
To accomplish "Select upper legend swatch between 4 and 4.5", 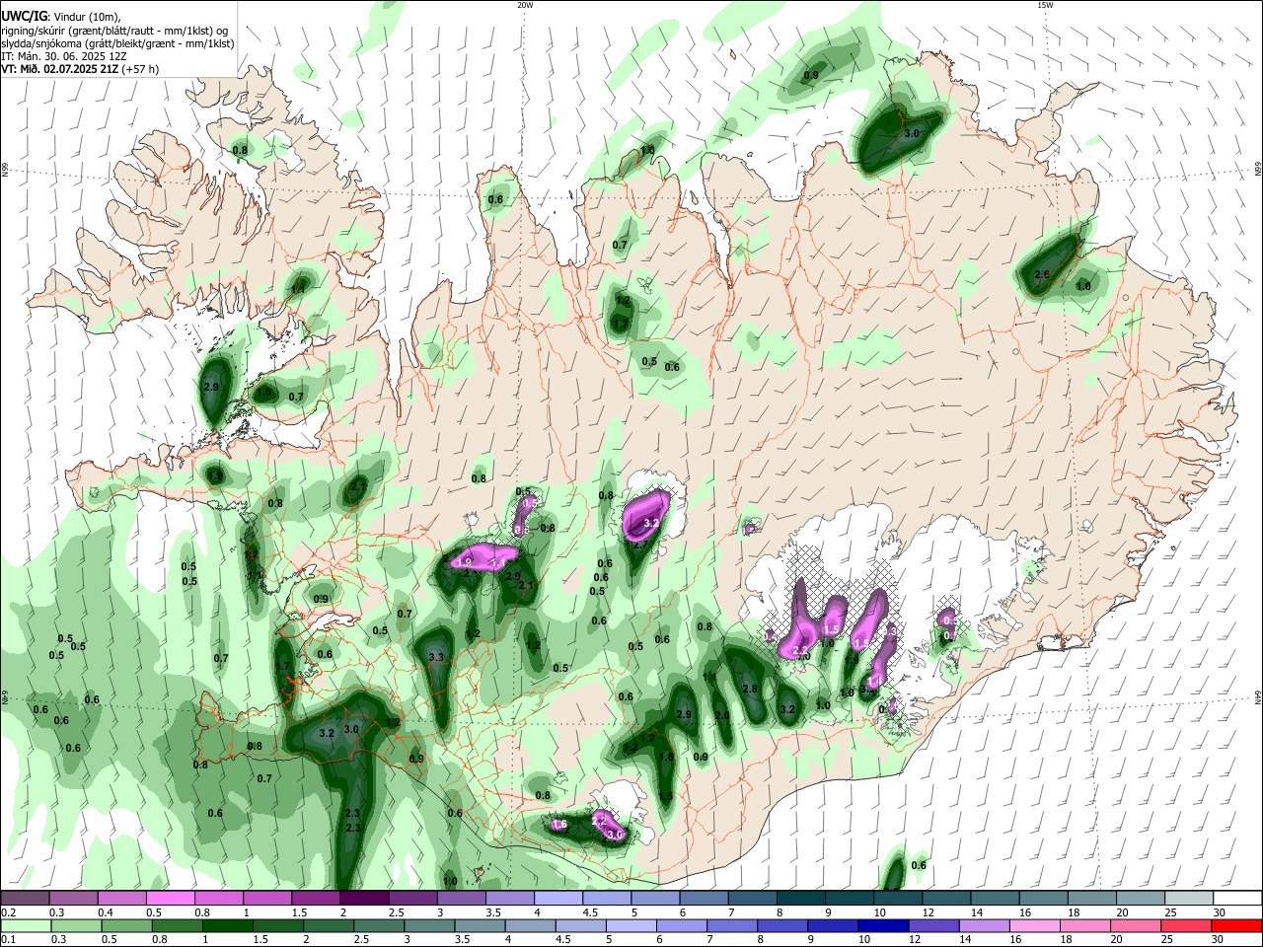I will [x=557, y=898].
